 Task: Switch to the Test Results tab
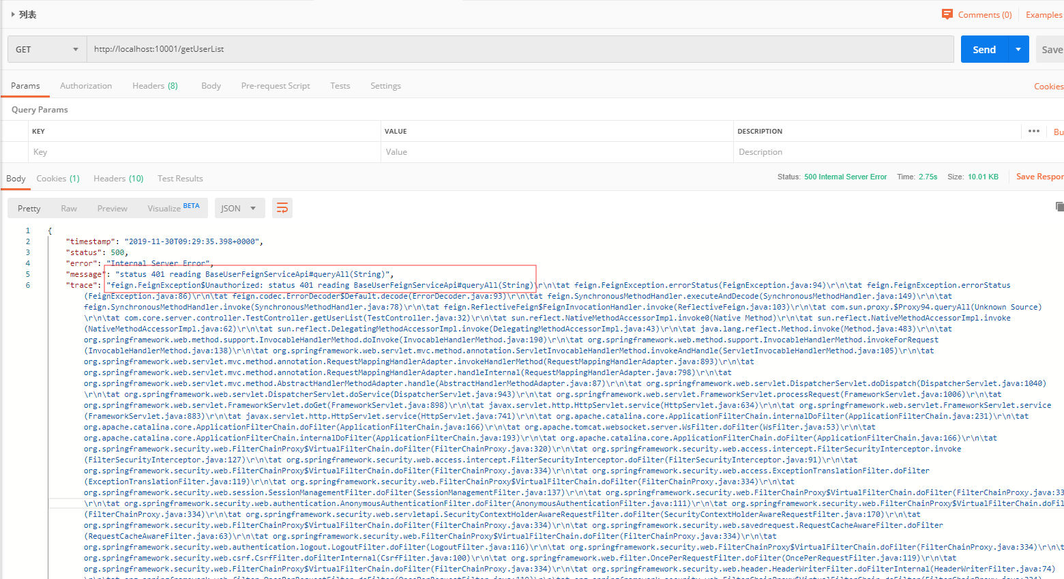click(x=180, y=178)
